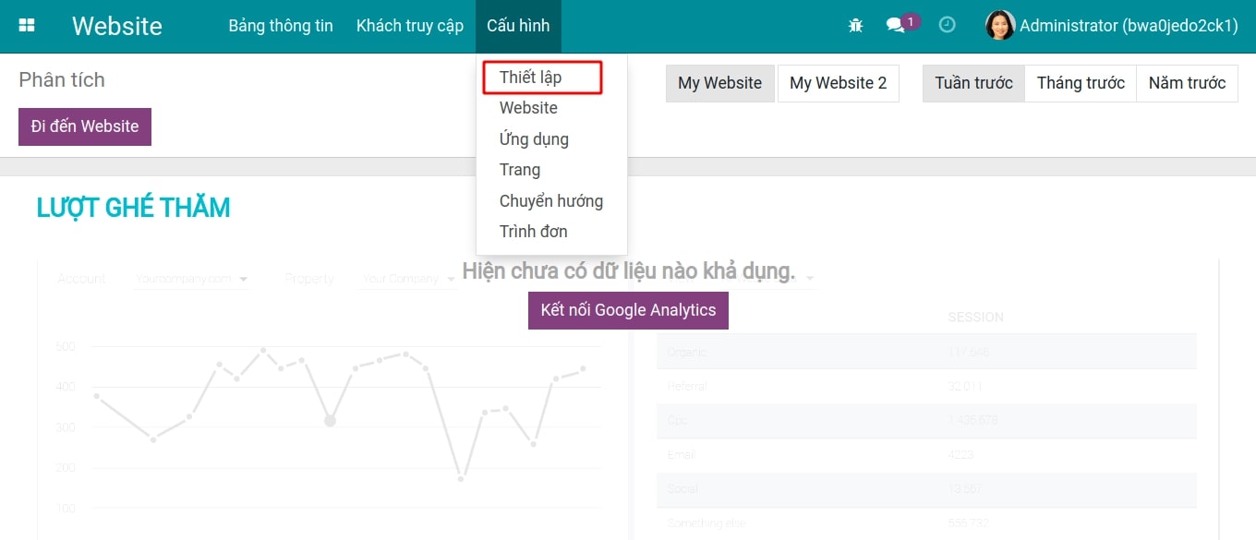
Task: Open the Bảng thông tin menu
Action: point(281,25)
